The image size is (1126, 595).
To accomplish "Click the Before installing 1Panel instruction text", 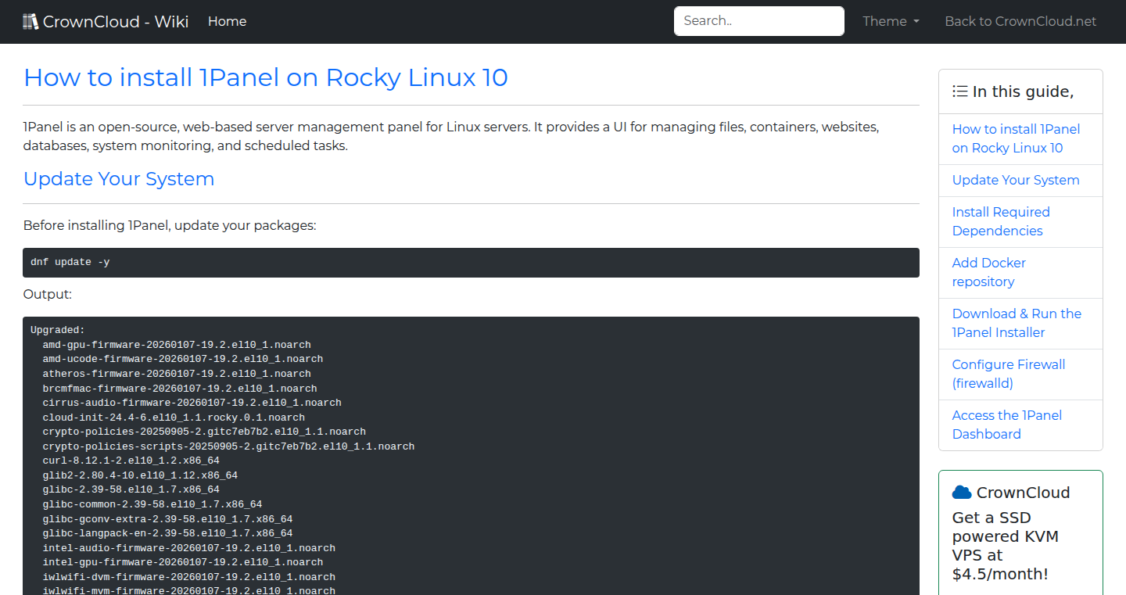I will click(170, 226).
